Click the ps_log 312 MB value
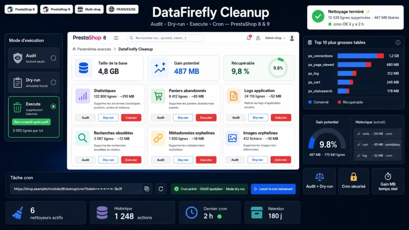Viewport: 409px width, 230px height. coord(393,73)
